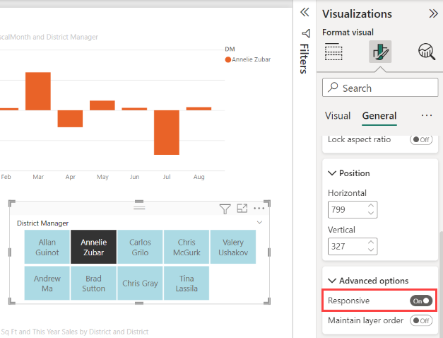Click the 'Jun' axis label
This screenshot has width=443, height=338.
(134, 177)
